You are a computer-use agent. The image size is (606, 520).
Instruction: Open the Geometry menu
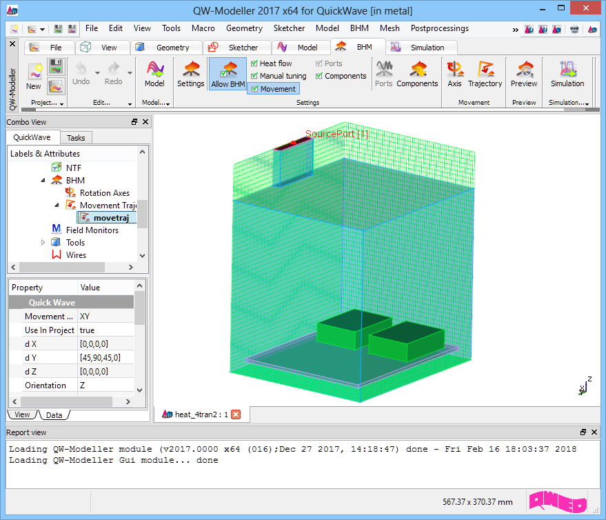(244, 28)
